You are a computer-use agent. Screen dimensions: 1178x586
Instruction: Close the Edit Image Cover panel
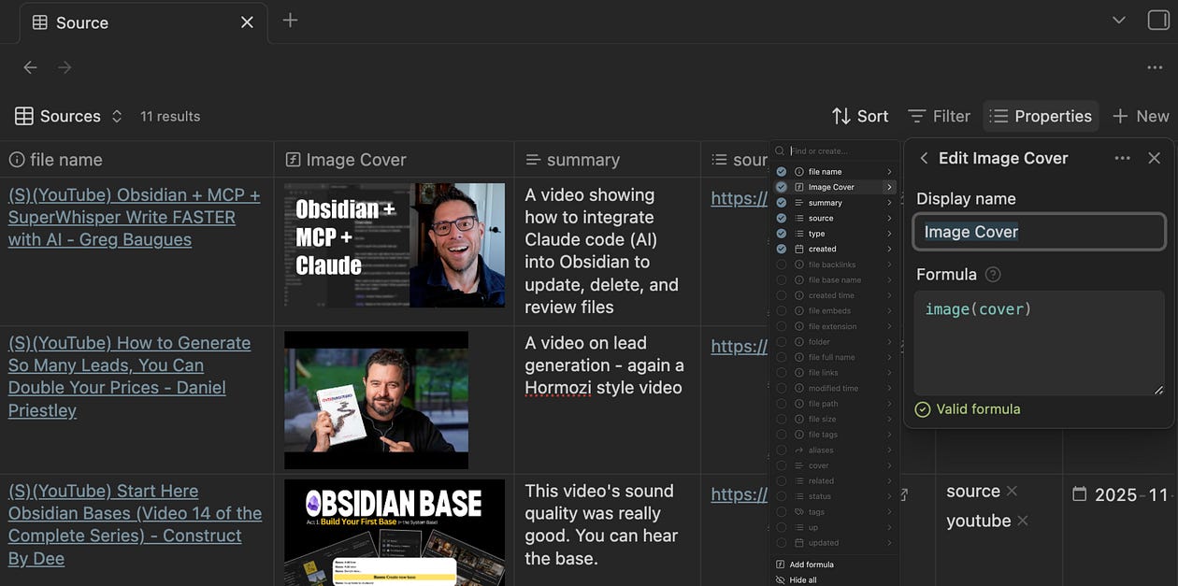pyautogui.click(x=1154, y=158)
